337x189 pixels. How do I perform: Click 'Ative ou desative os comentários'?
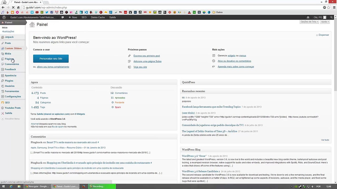234,61
